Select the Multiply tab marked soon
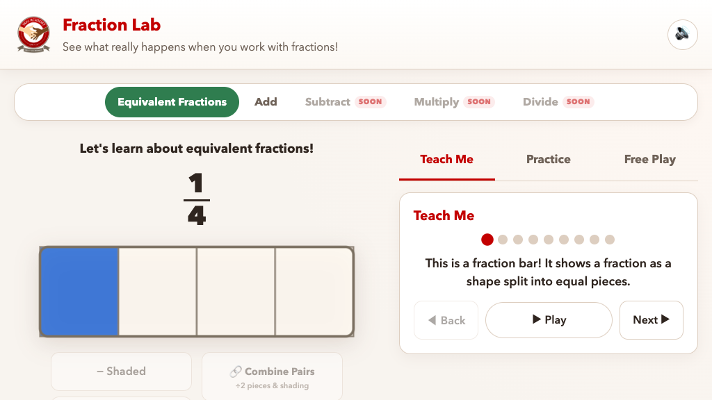712x400 pixels. (x=454, y=102)
